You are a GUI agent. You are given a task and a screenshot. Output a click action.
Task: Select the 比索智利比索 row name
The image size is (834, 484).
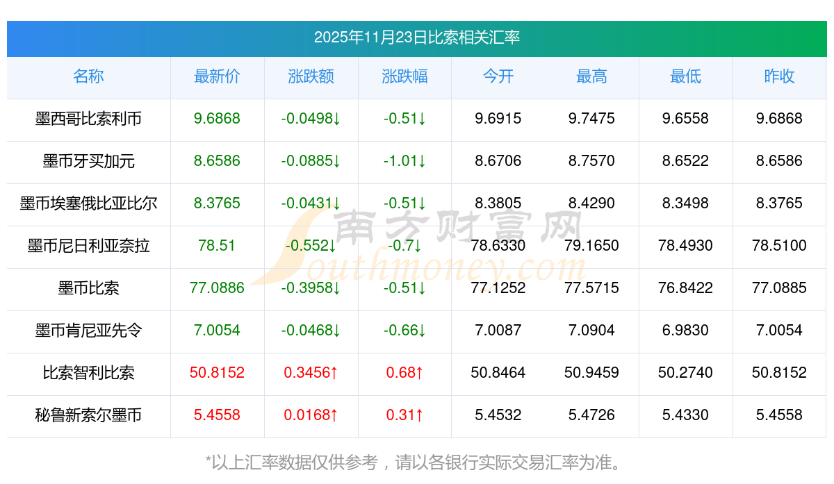[88, 373]
